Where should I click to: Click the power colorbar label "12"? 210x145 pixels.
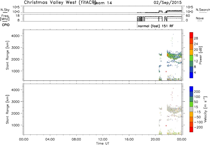pos(196,61)
